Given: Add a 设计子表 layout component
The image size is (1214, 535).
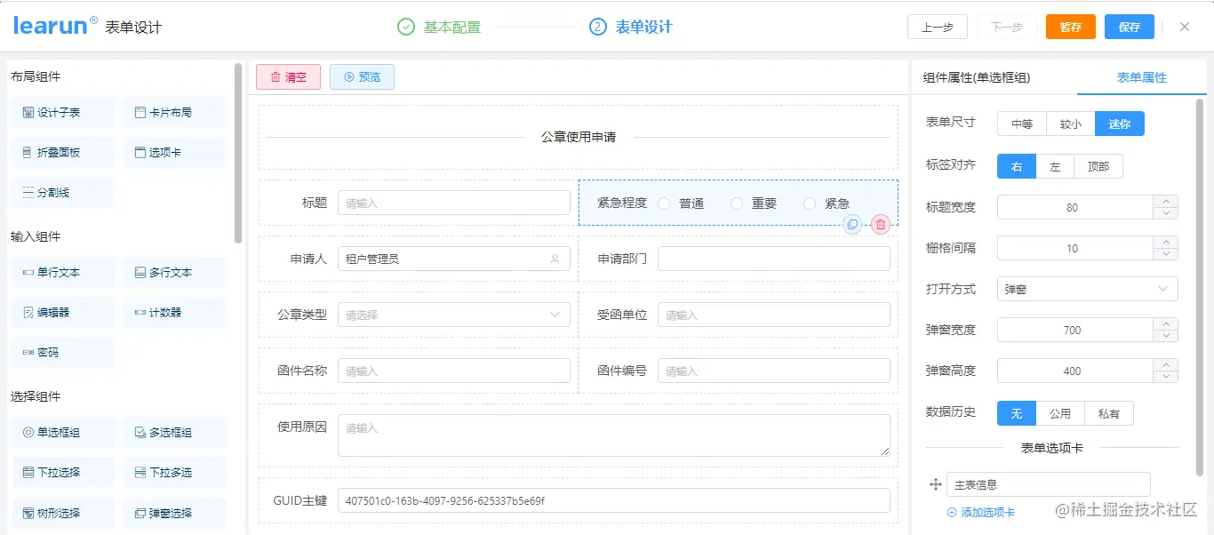Looking at the screenshot, I should point(63,113).
